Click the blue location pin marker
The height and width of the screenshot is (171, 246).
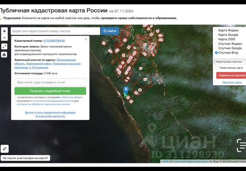point(126,90)
